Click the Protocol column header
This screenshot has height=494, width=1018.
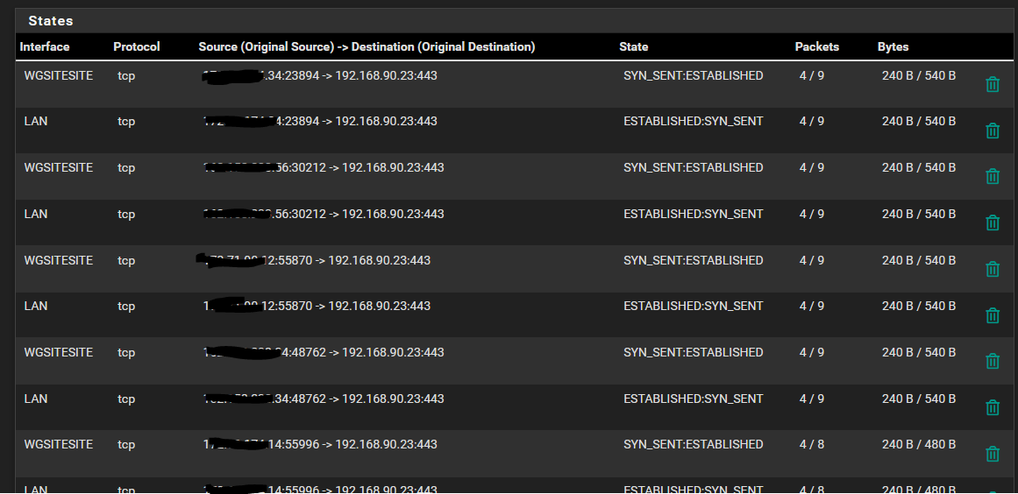coord(137,47)
